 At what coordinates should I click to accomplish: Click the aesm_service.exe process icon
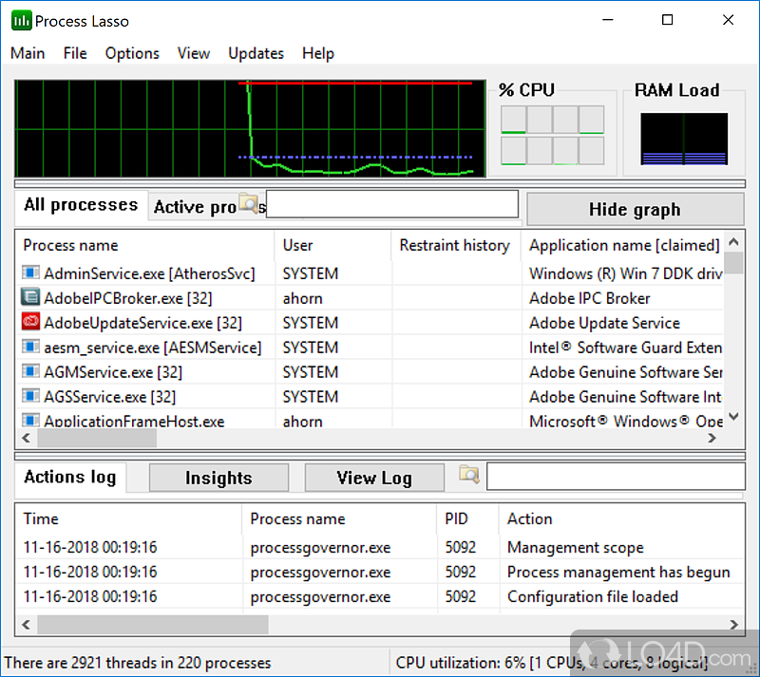pyautogui.click(x=30, y=348)
